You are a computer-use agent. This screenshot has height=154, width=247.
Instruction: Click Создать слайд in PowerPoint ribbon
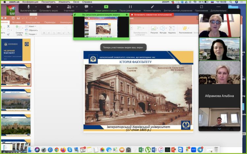(19, 31)
